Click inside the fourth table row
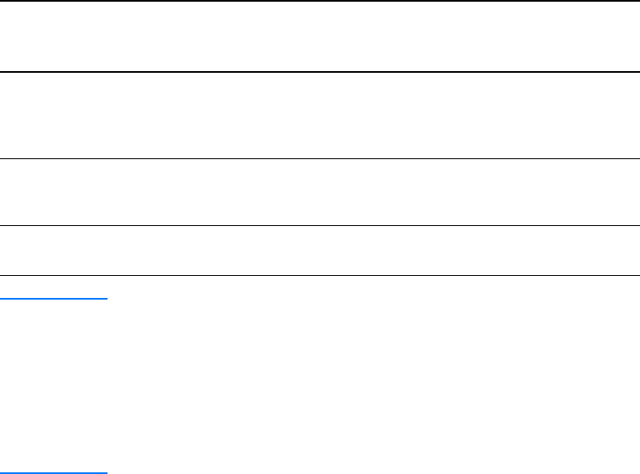 point(320,251)
